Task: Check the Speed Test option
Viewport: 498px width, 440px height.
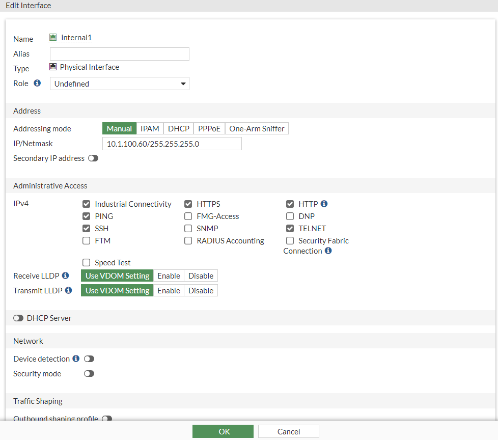Action: click(86, 262)
